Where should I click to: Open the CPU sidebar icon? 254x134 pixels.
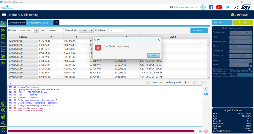point(3,43)
